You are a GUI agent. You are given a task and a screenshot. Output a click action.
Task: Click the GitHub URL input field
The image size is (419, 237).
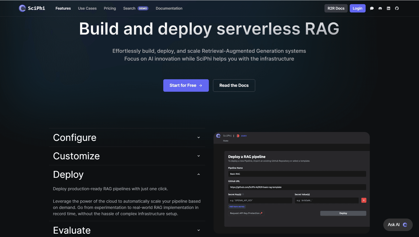point(297,187)
